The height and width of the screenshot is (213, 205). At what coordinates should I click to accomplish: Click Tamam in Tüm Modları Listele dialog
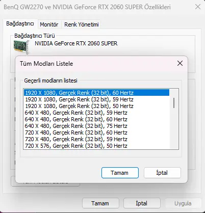pyautogui.click(x=120, y=173)
